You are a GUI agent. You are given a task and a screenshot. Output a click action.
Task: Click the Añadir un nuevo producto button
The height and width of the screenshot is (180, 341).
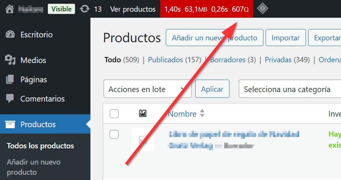pos(214,38)
